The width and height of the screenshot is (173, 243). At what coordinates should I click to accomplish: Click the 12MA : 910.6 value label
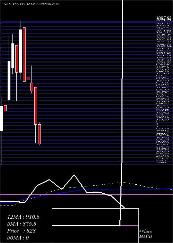[23, 217]
